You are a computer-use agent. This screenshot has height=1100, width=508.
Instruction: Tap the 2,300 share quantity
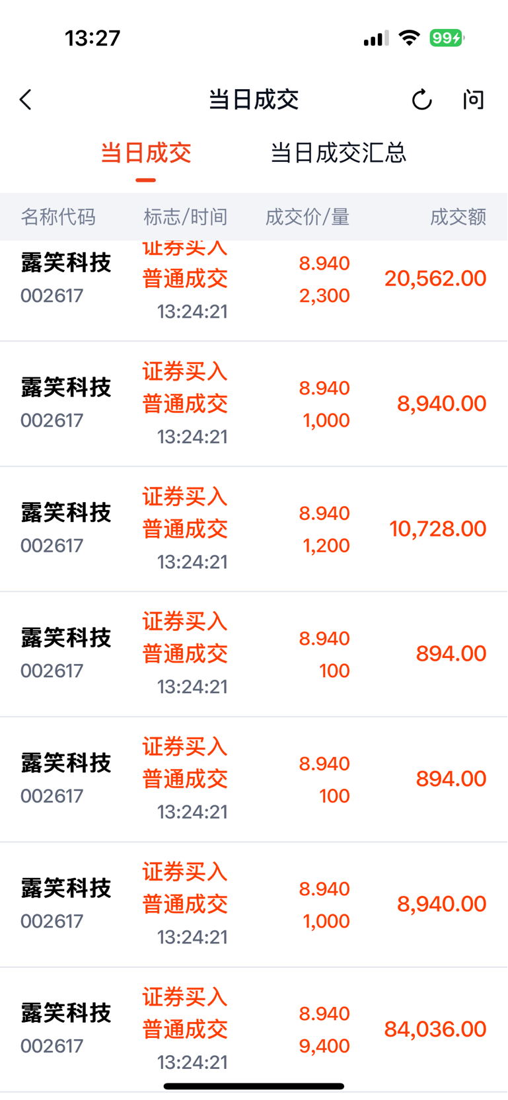click(324, 295)
